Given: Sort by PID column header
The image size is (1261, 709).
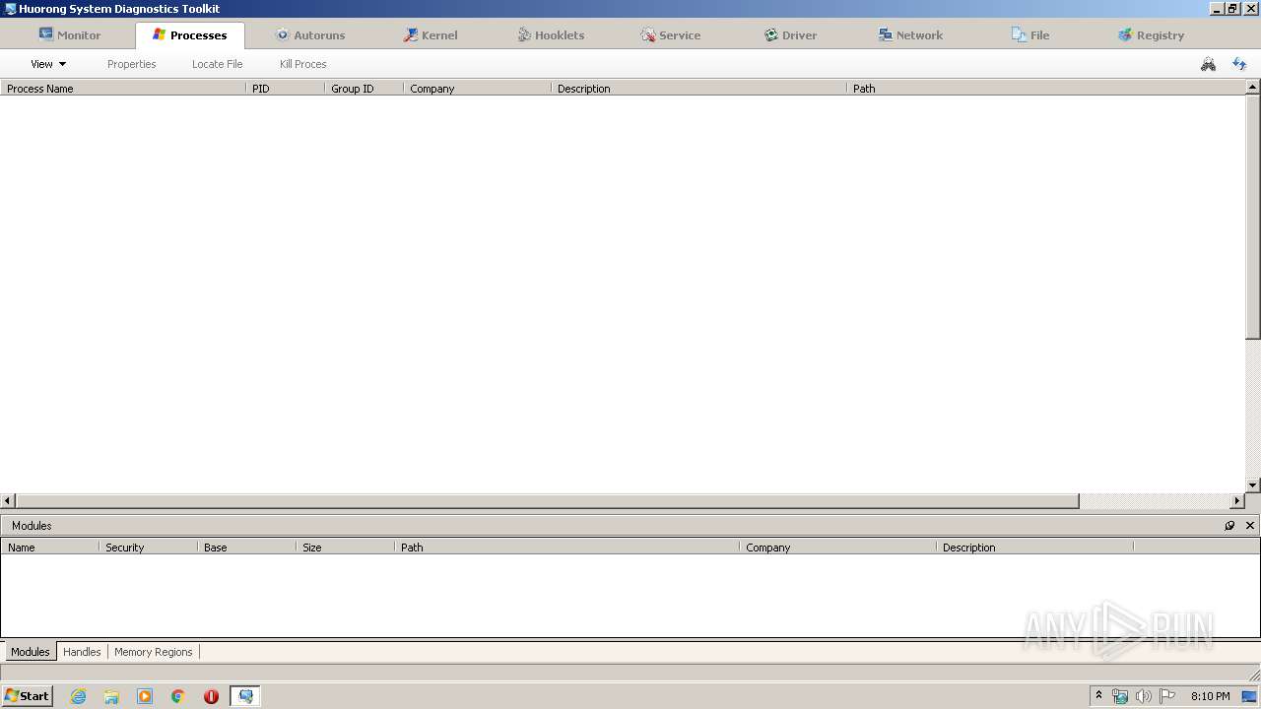Looking at the screenshot, I should (x=285, y=89).
